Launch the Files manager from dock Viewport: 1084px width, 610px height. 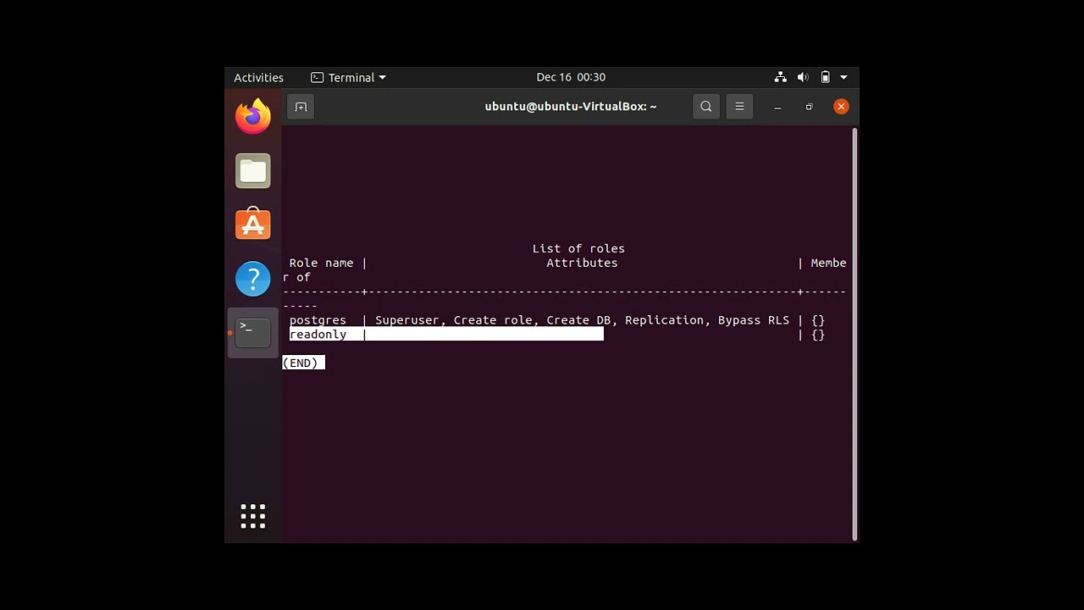click(253, 171)
